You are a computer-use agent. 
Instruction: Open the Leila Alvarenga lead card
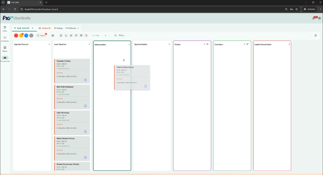(x=72, y=123)
